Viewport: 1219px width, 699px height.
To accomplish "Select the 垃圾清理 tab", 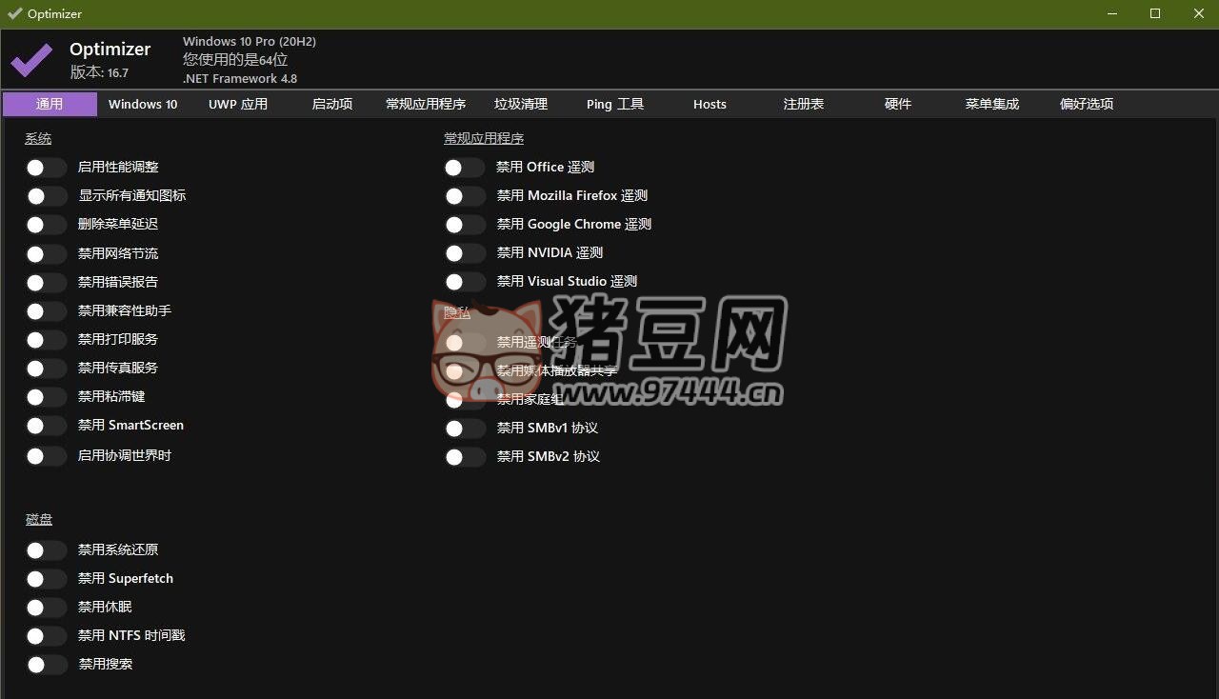I will [521, 105].
